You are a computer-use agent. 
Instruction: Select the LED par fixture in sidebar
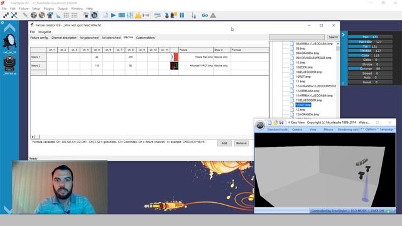click(9, 43)
